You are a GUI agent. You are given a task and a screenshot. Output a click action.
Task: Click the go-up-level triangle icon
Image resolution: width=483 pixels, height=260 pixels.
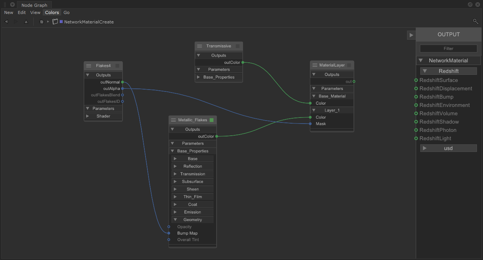26,22
